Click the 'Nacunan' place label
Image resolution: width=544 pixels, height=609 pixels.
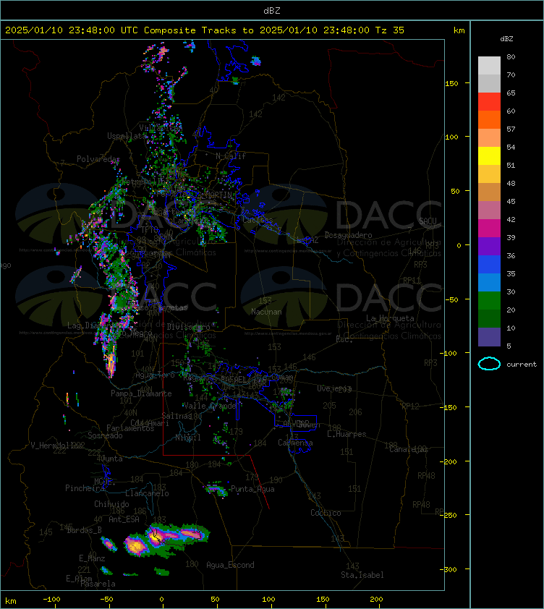coord(266,312)
